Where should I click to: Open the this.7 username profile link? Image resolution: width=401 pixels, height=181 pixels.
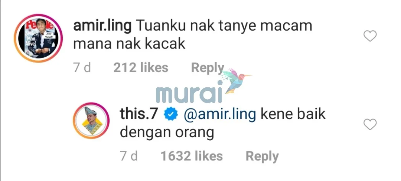click(138, 114)
